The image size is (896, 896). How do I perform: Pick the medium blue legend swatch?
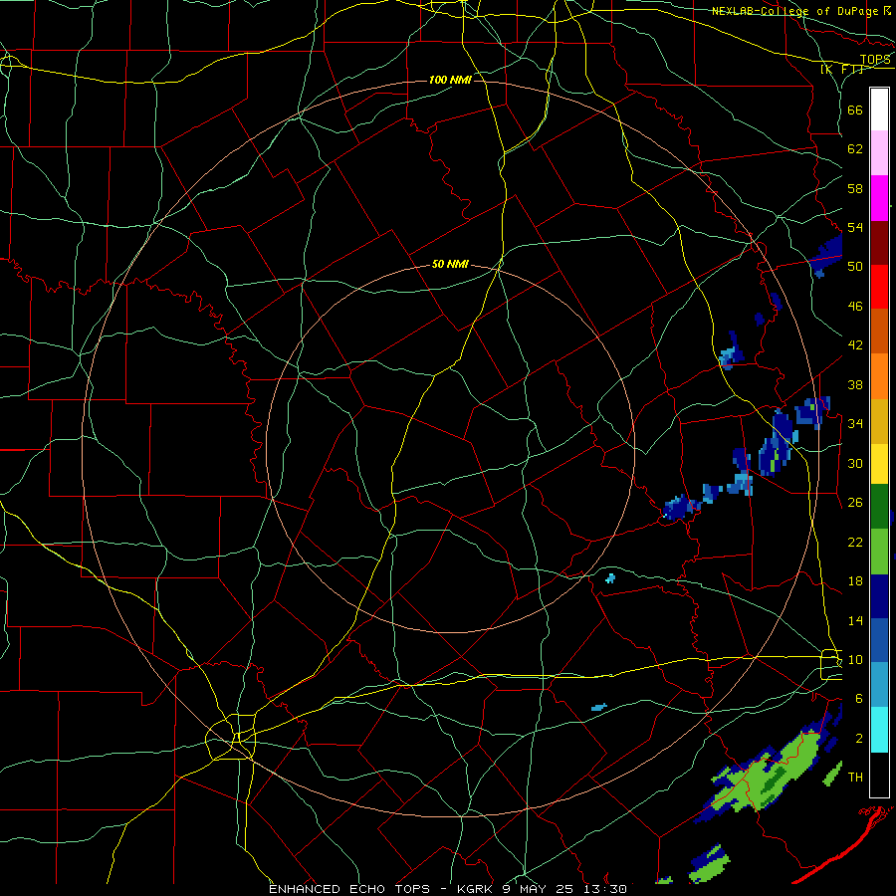(x=879, y=640)
